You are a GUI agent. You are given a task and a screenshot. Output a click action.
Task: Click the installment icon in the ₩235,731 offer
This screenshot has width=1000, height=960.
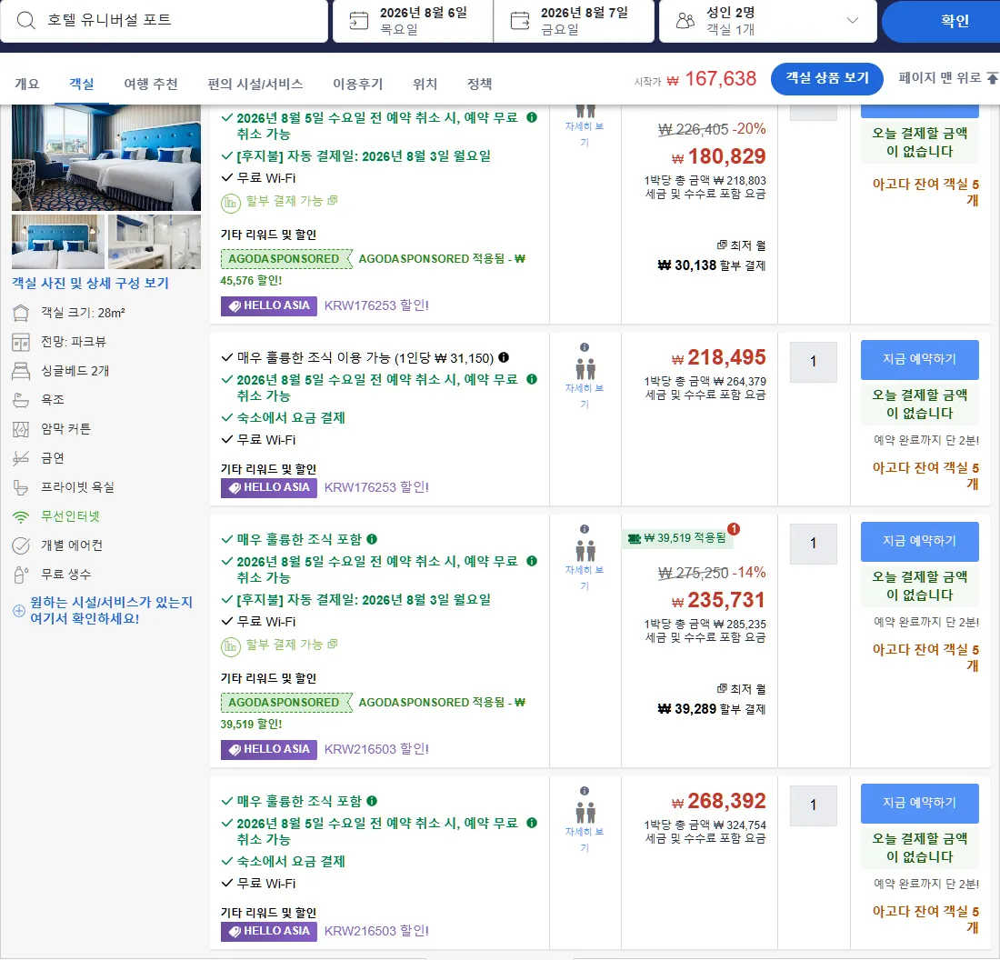[230, 646]
